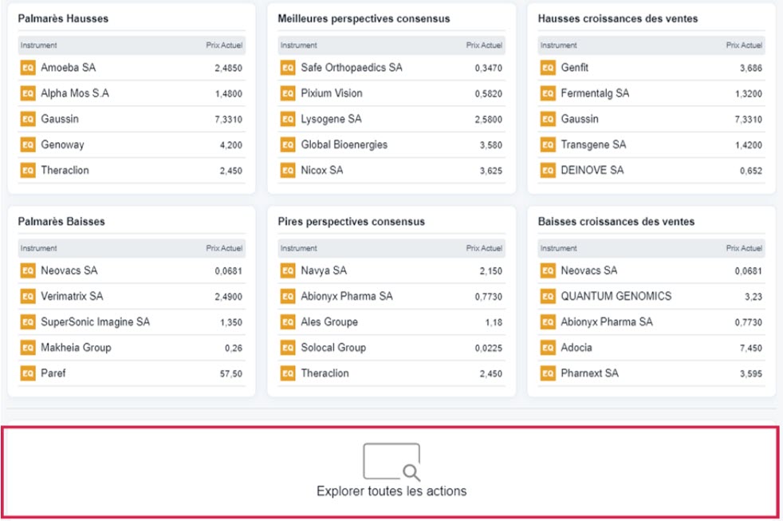Screen dimensions: 783x521
Task: Click the Pires perspectives consensus panel title
Action: click(x=352, y=221)
